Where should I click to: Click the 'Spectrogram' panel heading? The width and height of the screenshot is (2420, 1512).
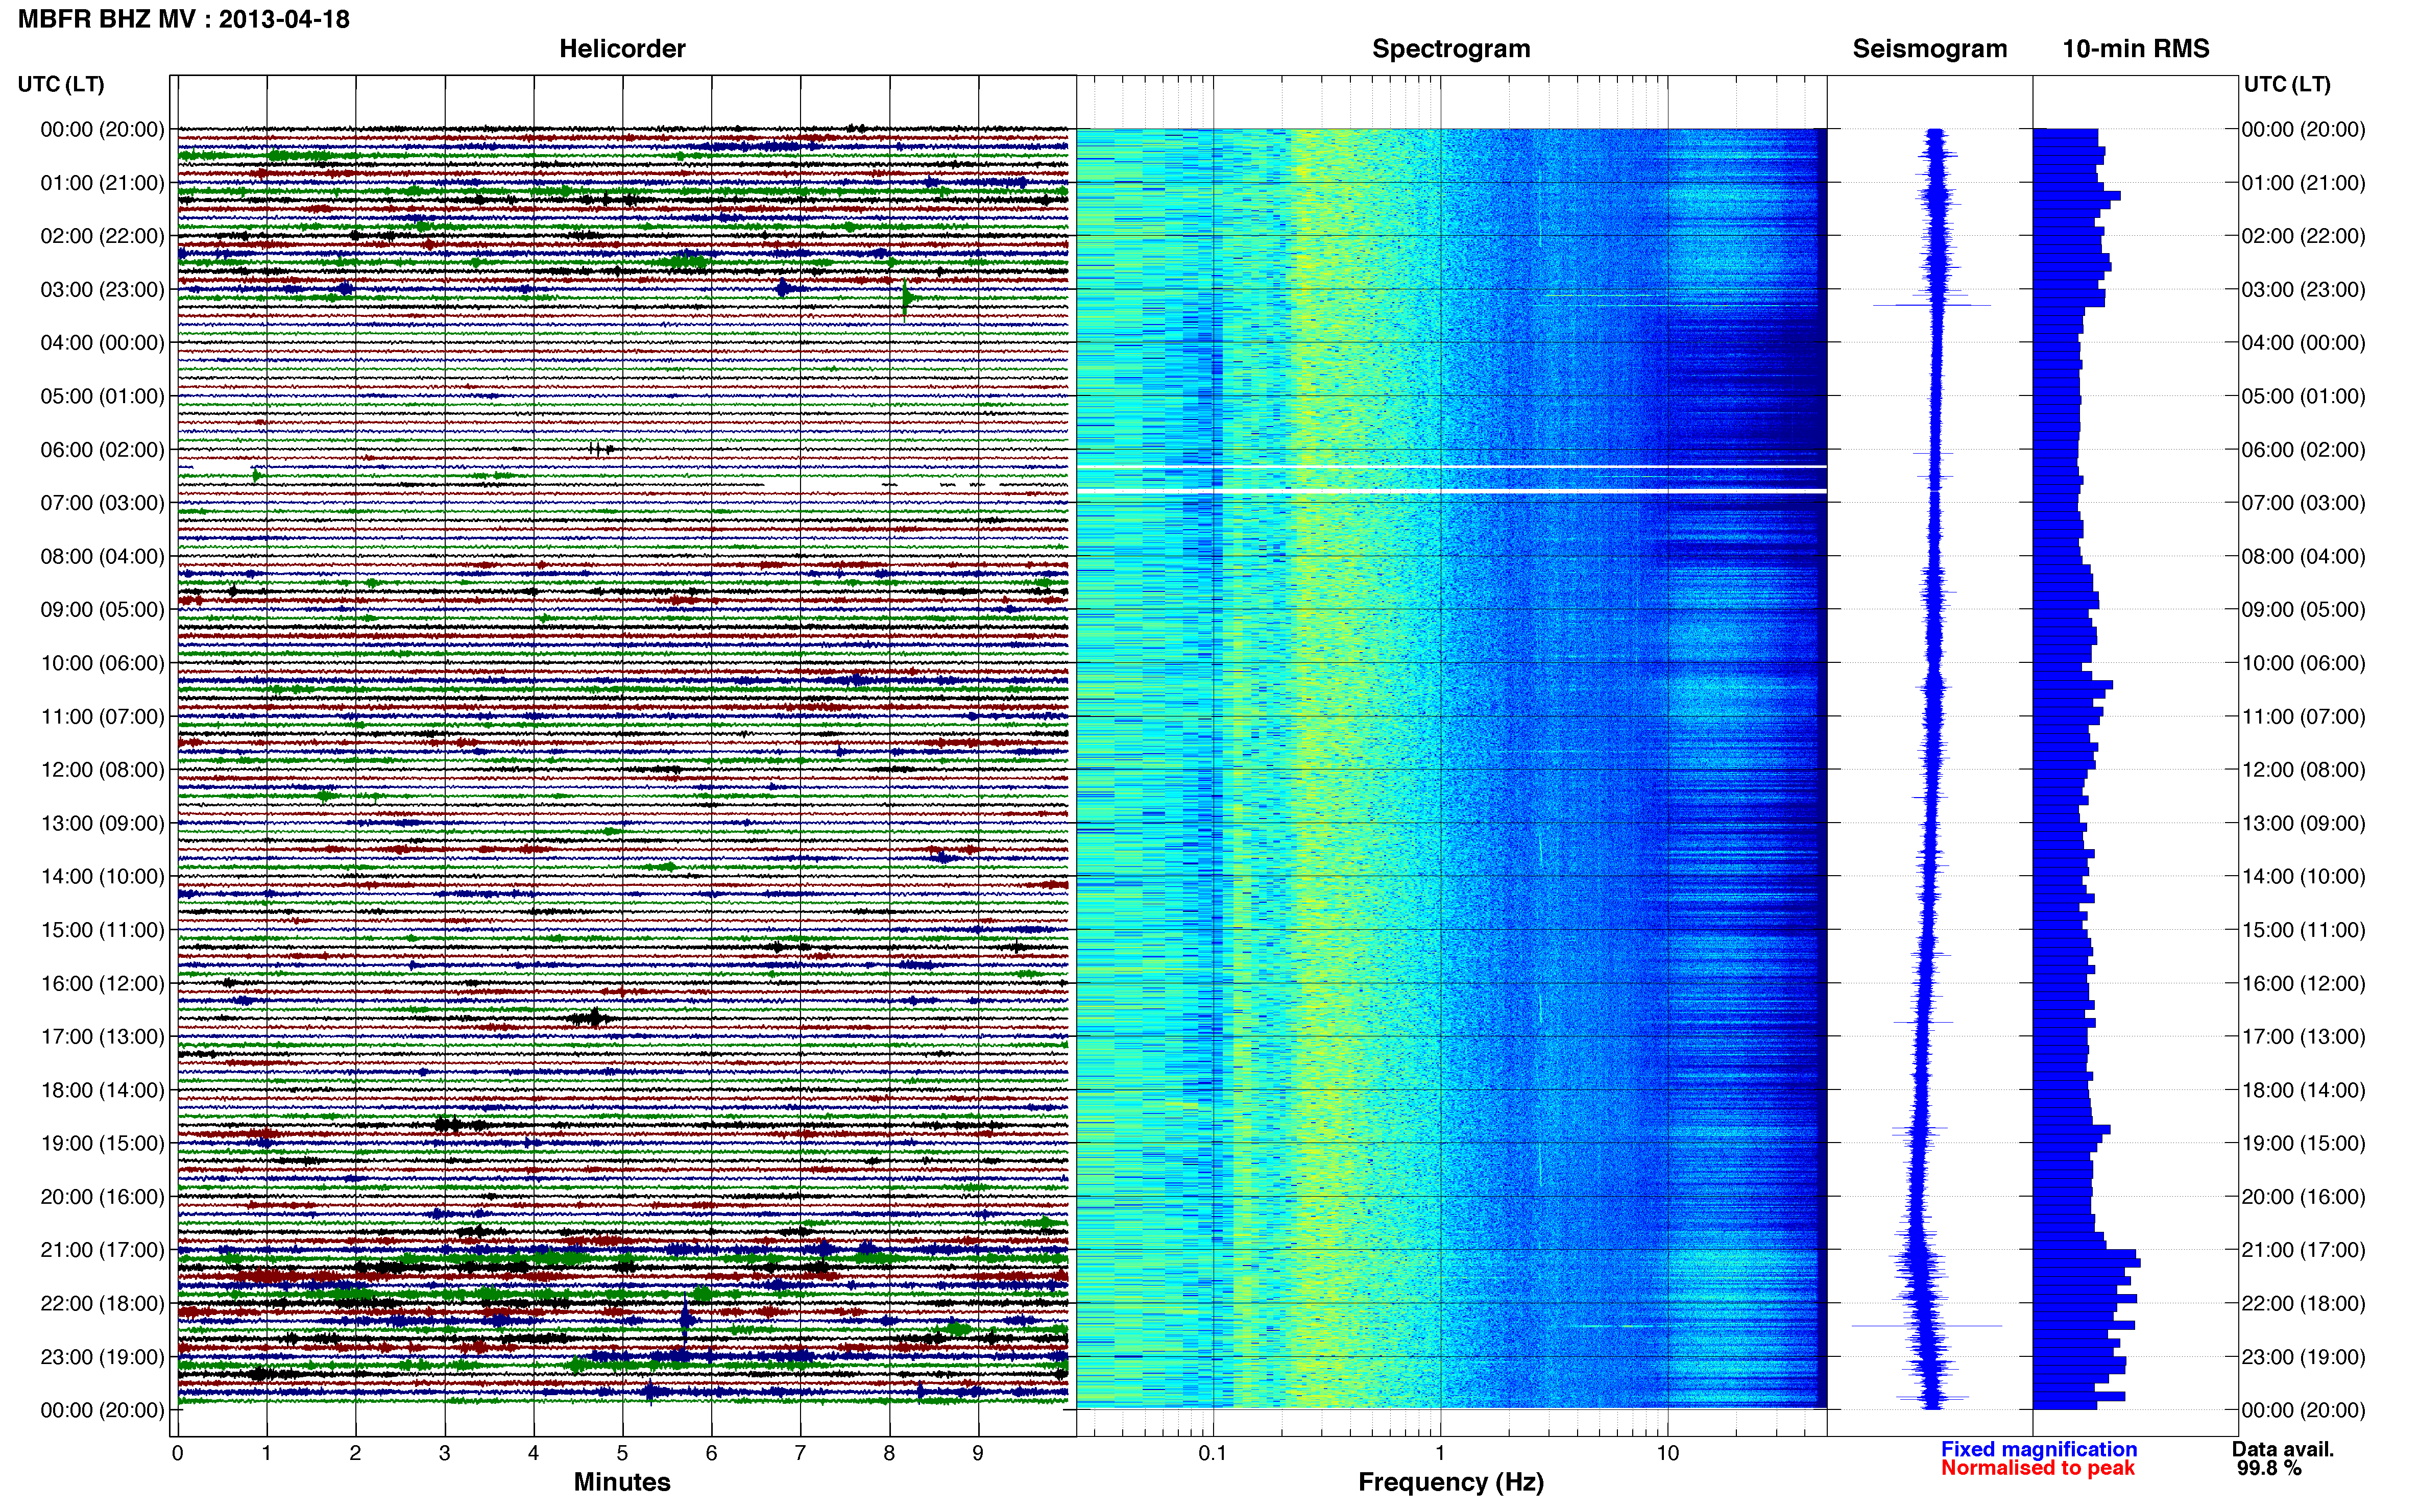point(1450,48)
